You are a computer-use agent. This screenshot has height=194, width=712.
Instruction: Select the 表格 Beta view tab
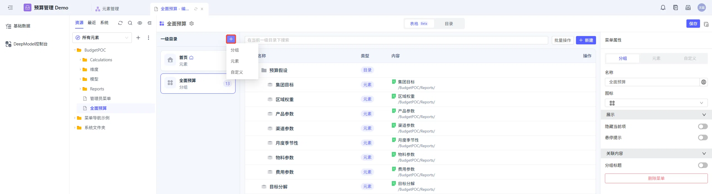(419, 24)
